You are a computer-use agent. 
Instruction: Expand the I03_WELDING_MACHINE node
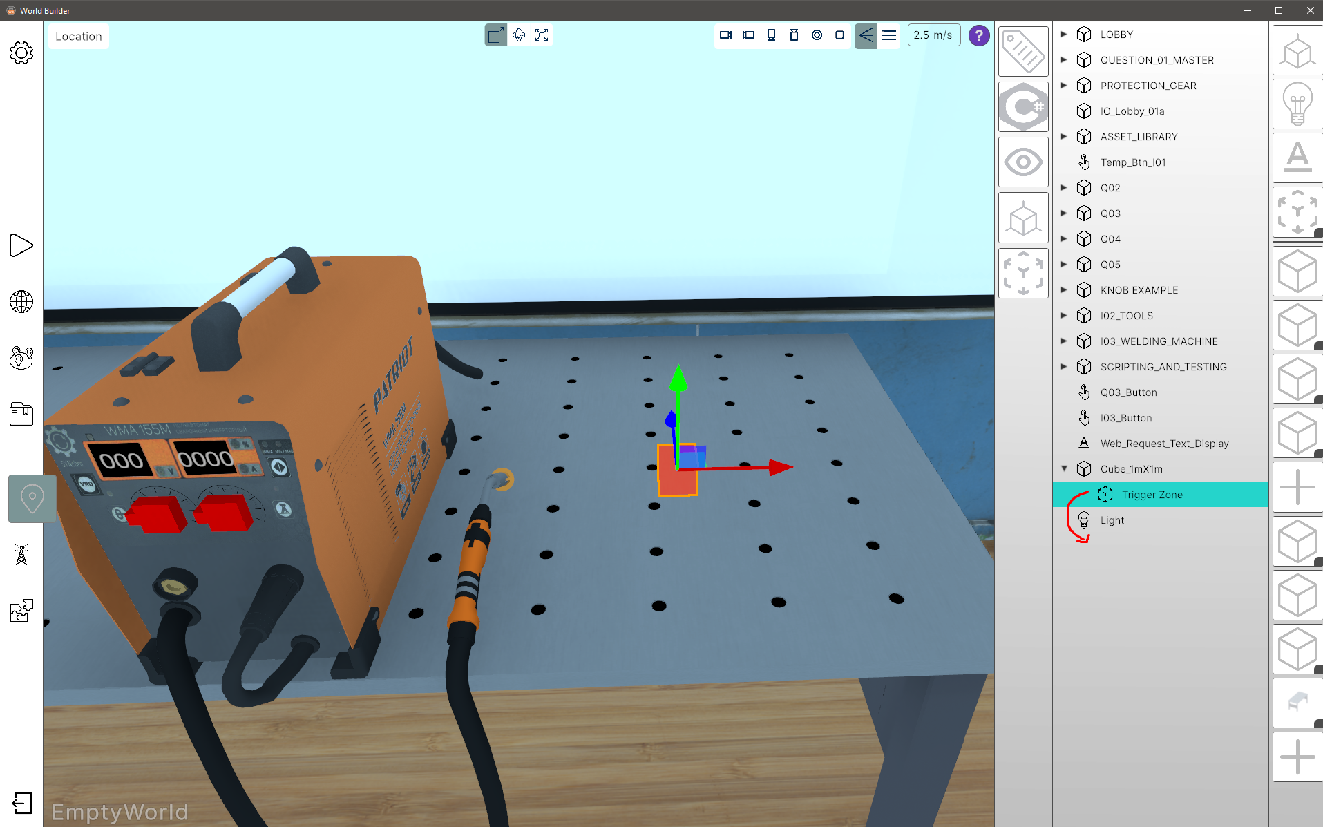coord(1064,341)
